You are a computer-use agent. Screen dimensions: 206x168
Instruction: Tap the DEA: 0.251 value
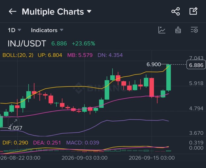(x=47, y=143)
